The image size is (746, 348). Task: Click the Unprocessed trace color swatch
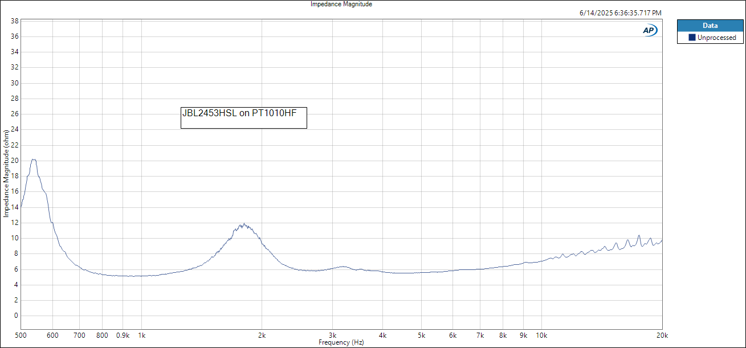[692, 38]
